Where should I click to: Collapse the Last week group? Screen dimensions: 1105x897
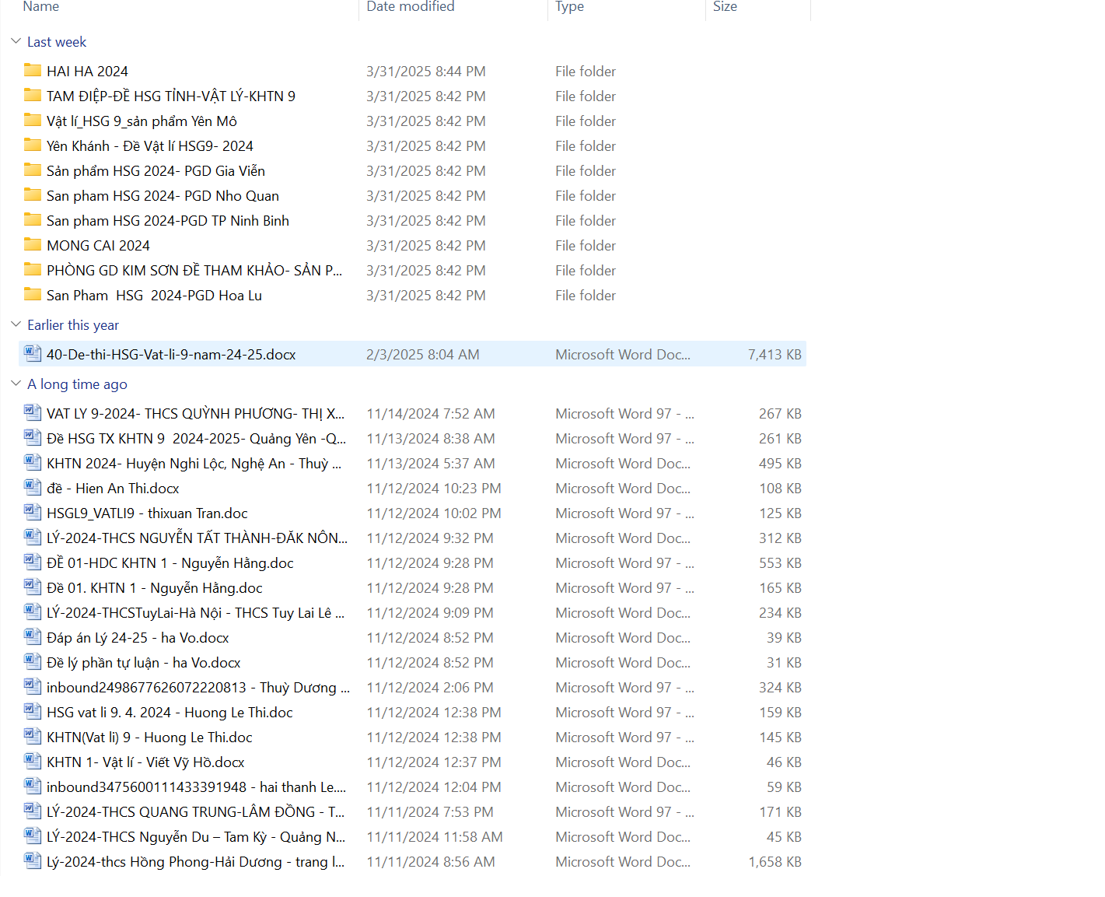[16, 41]
